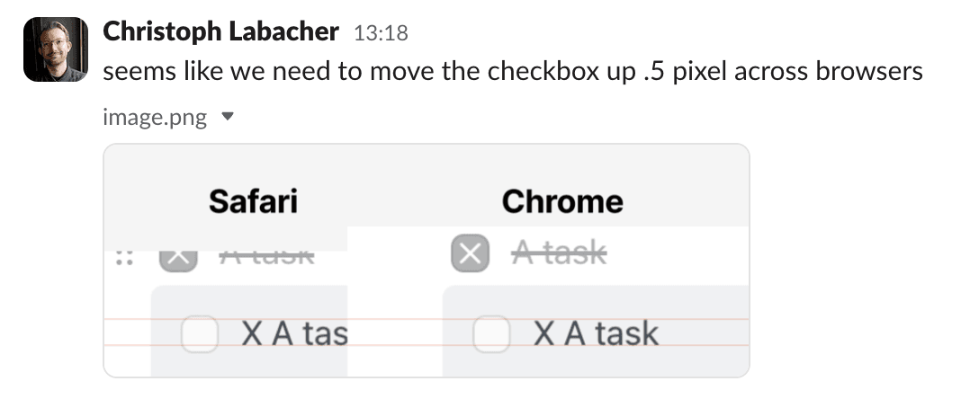Select the X A task text in the Chrome column
The width and height of the screenshot is (961, 399).
(x=596, y=333)
